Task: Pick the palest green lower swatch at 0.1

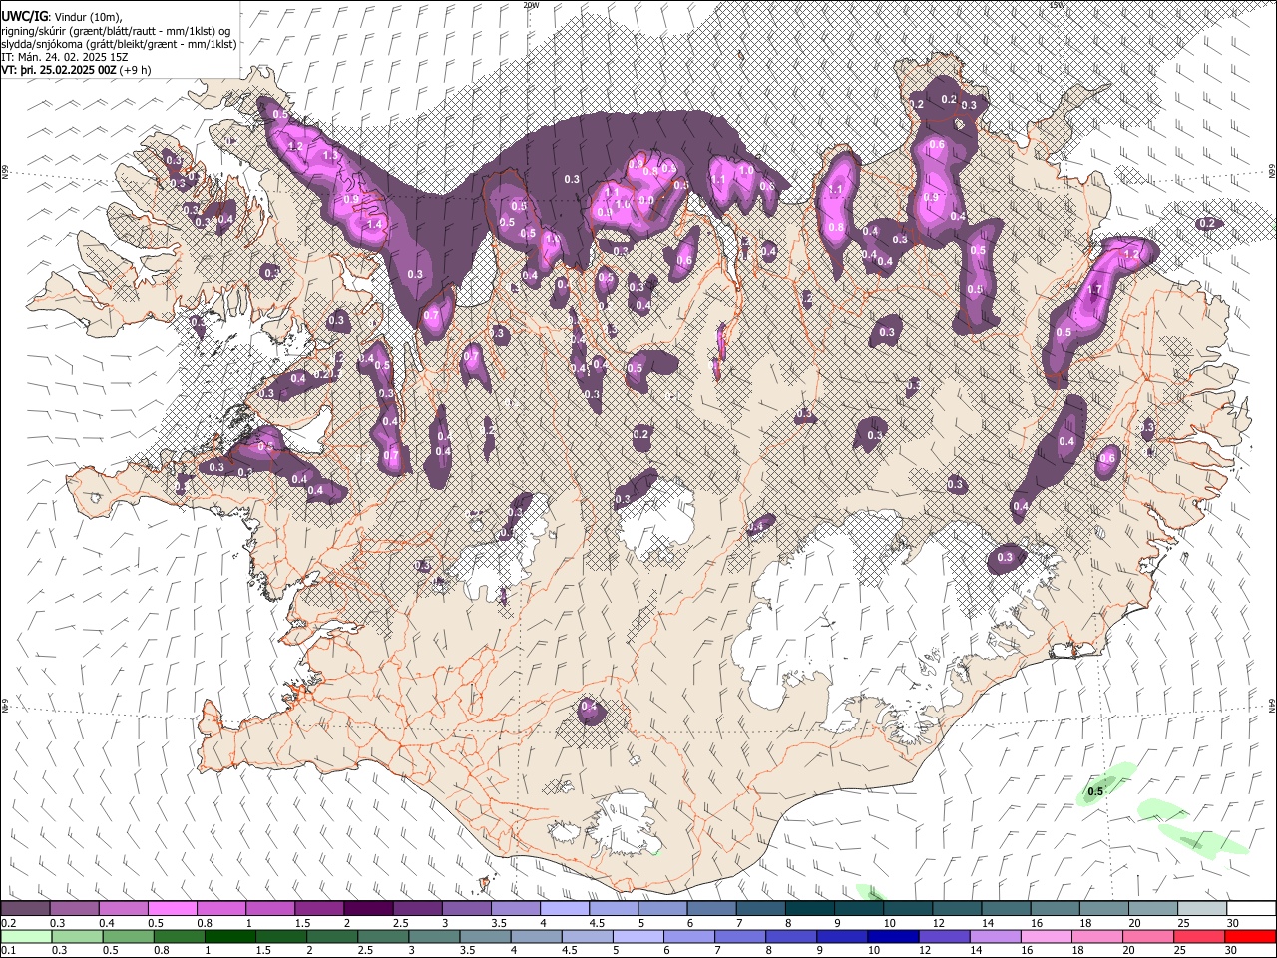Action: (x=25, y=936)
